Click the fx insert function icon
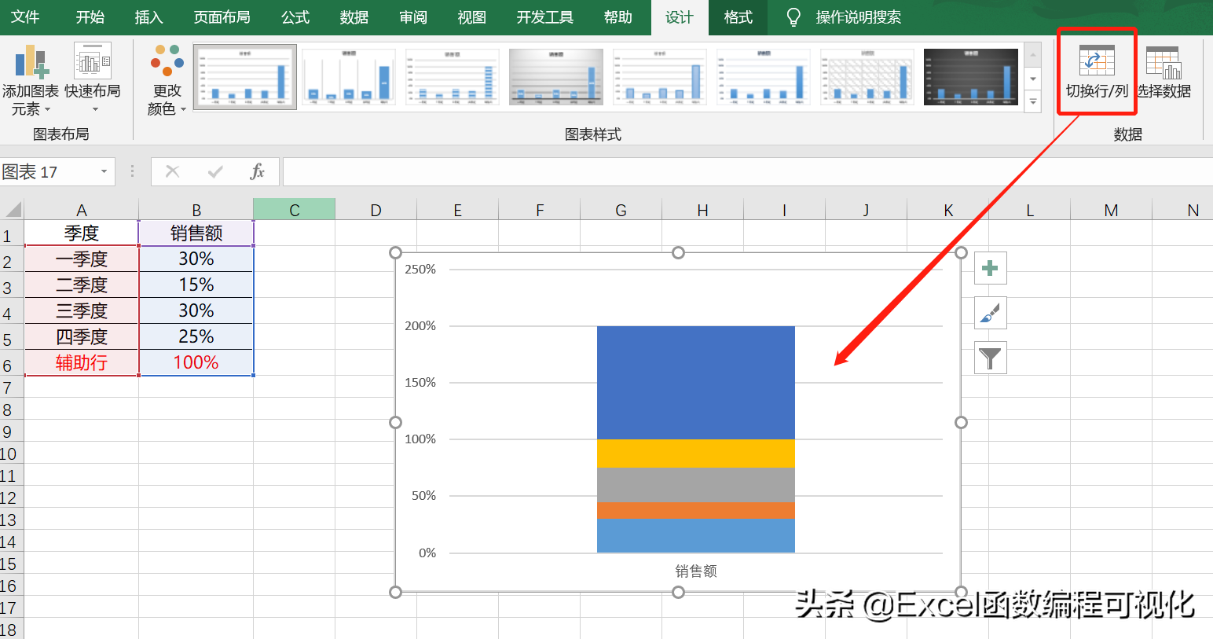Screen dimensions: 1213x639 coord(258,171)
